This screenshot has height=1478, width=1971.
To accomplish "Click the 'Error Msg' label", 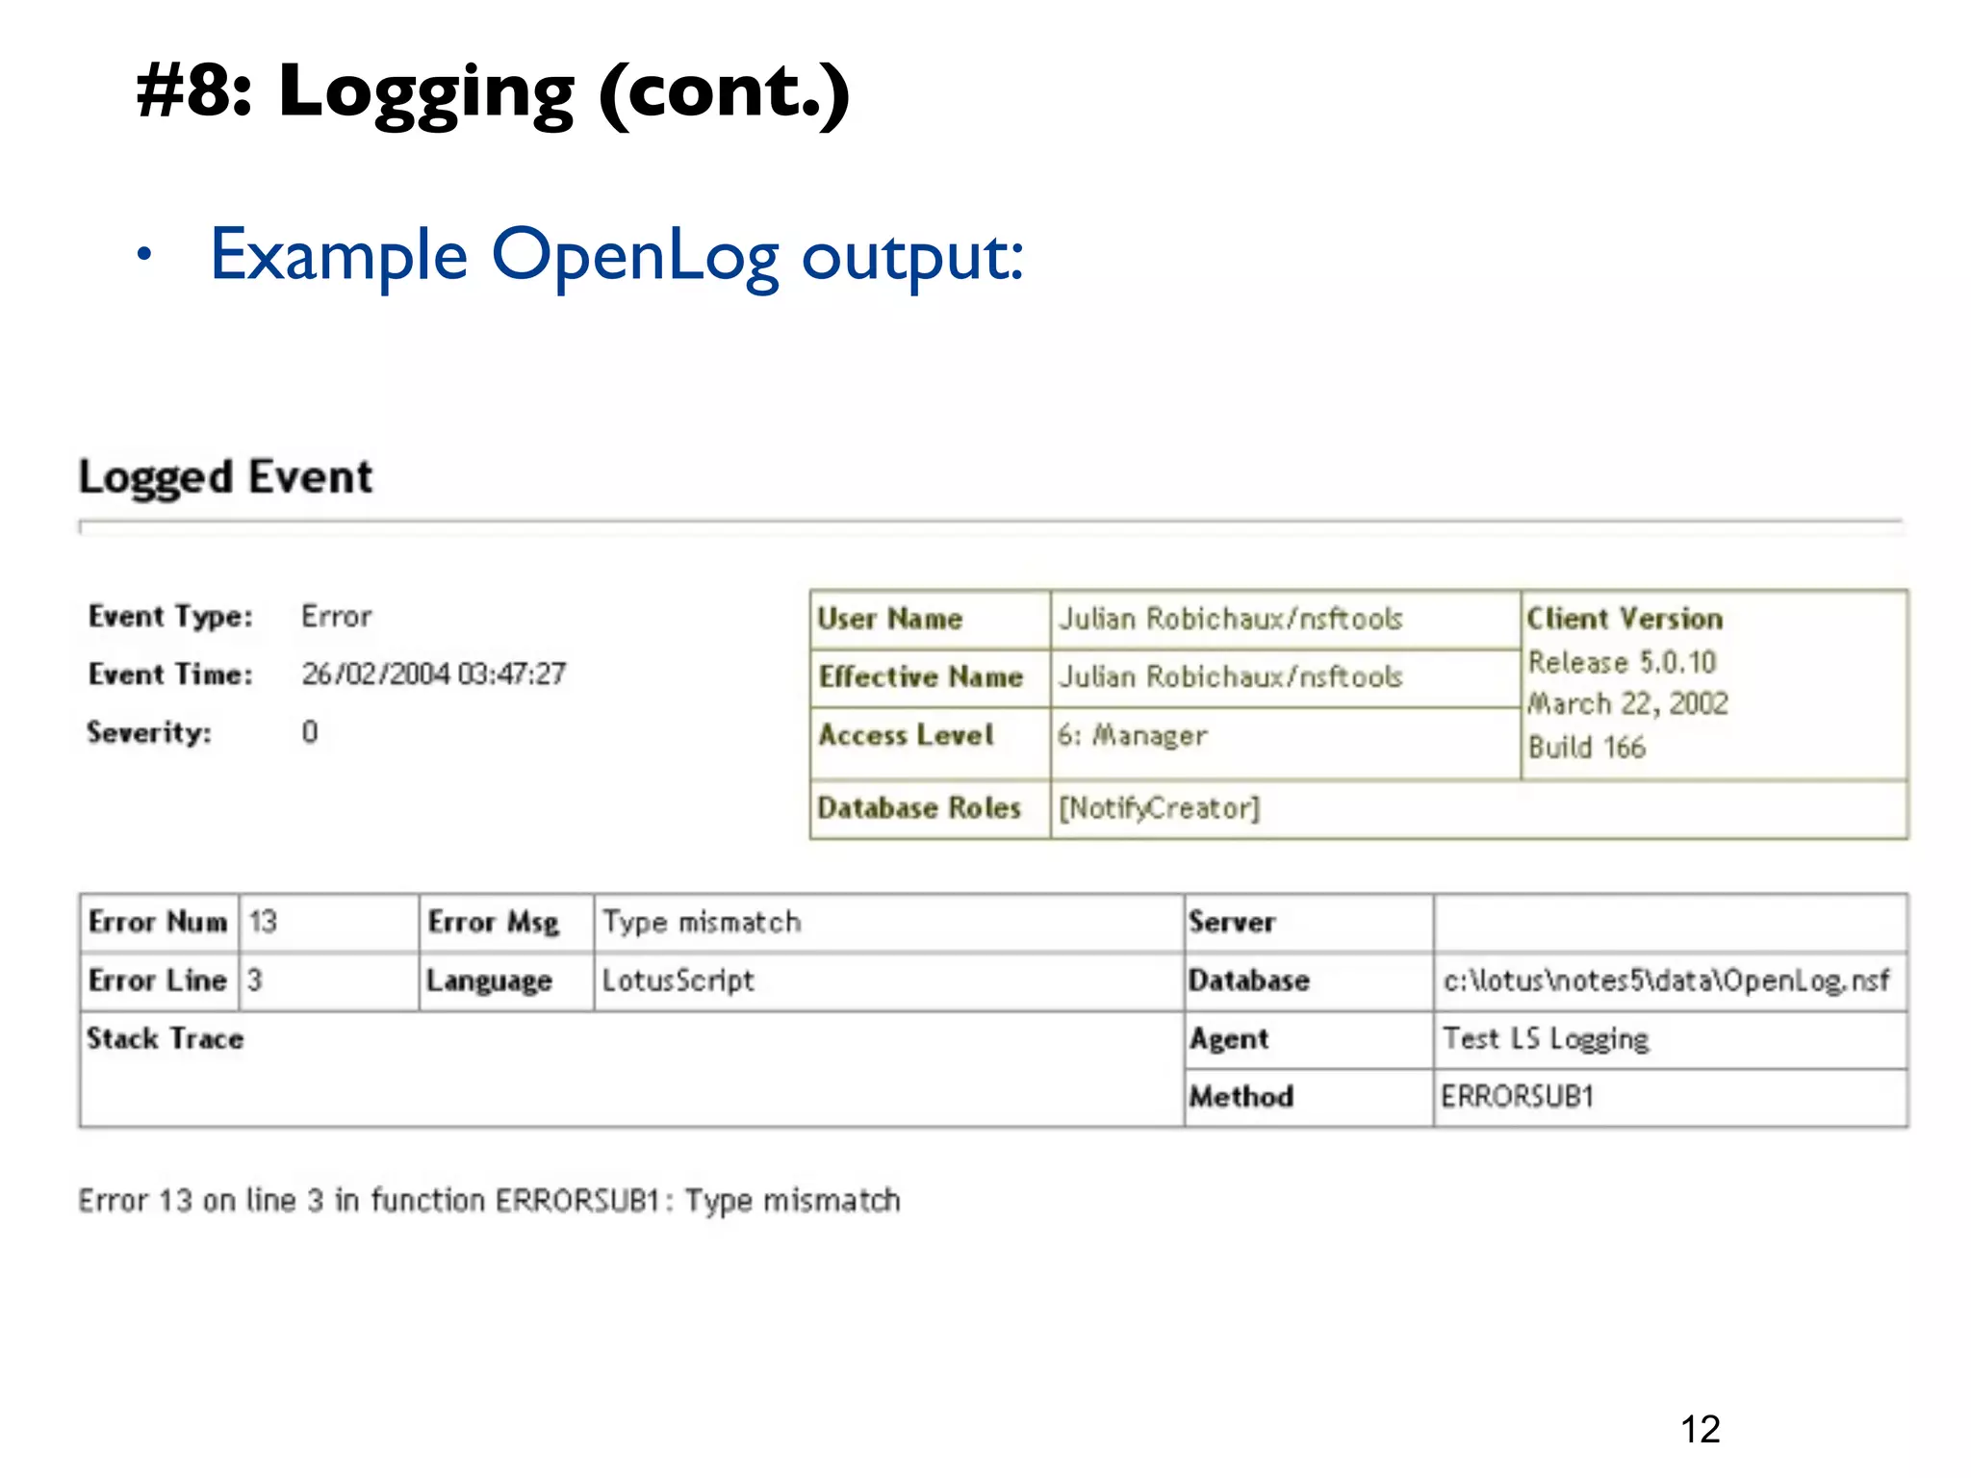I will coord(493,923).
